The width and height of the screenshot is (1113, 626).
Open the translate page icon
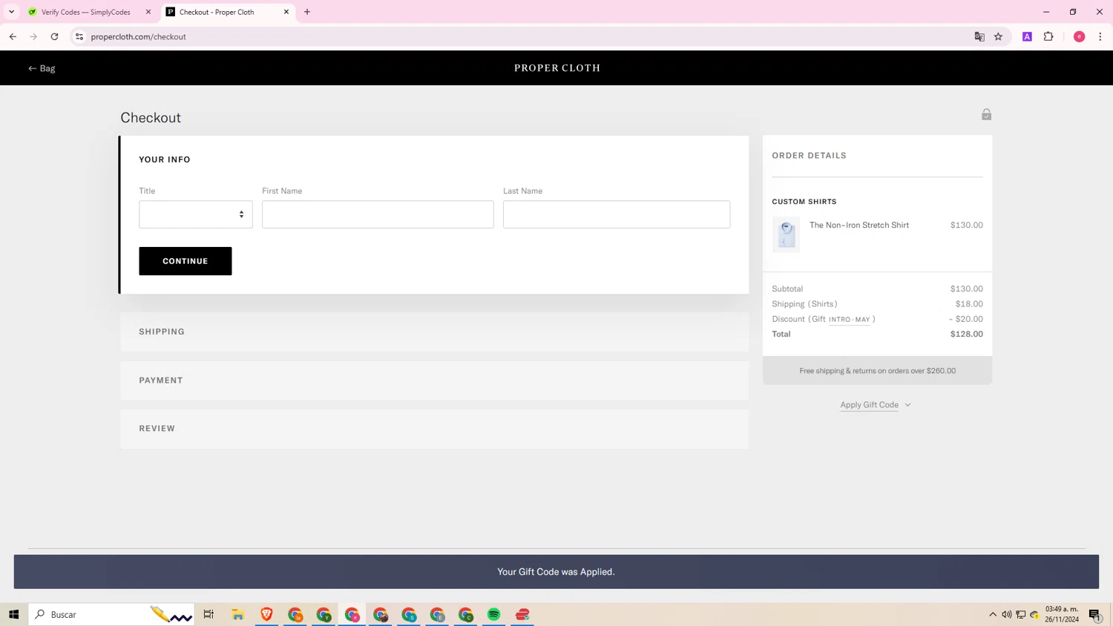[979, 36]
